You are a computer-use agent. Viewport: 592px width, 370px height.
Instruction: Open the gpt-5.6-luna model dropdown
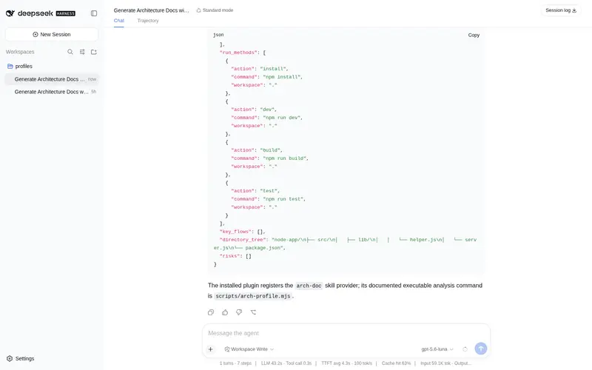pyautogui.click(x=437, y=349)
